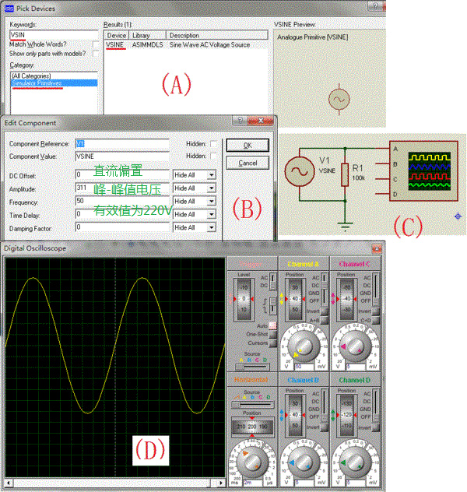
Task: Toggle Hidden checkbox for Component Value
Action: (213, 156)
